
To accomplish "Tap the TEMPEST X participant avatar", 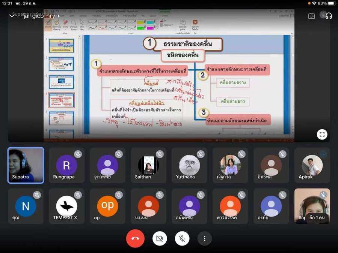I will [x=66, y=206].
